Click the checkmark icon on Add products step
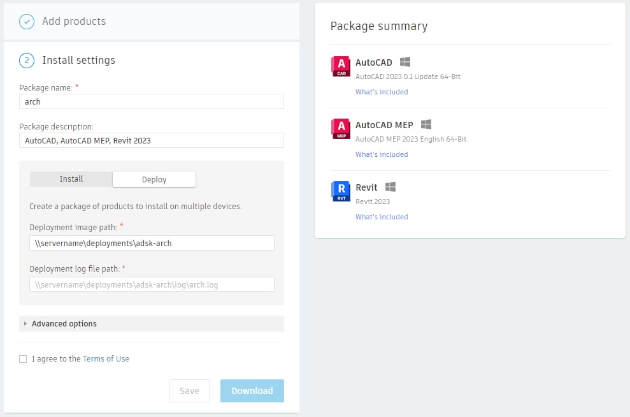Screen dimensions: 630x417 point(26,21)
